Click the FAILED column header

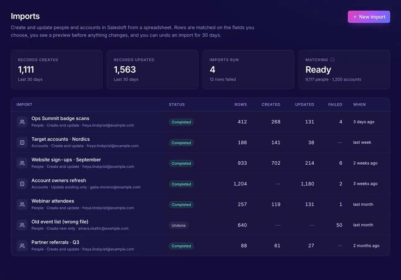click(335, 105)
